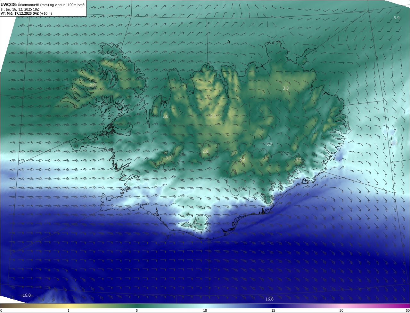Viewport: 410px width, 313px height.
Task: Select the 3.2 label closest to 2.8
Action: [168, 158]
